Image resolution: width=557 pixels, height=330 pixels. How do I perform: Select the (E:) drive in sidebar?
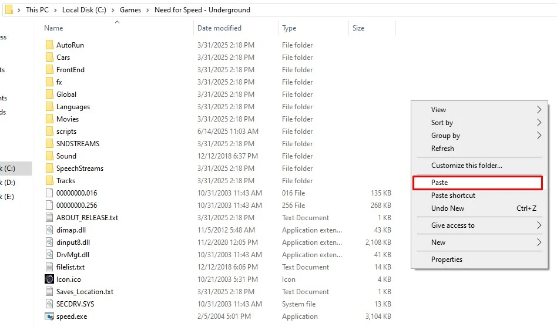7,197
